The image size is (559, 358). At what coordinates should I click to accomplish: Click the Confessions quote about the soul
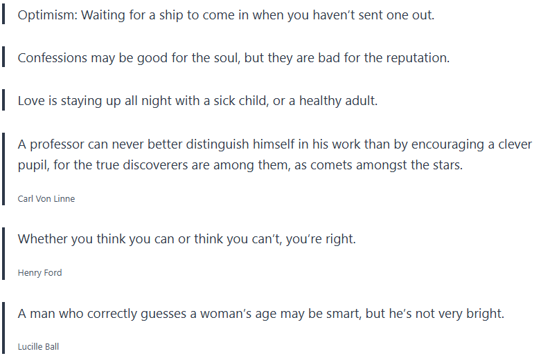(233, 57)
